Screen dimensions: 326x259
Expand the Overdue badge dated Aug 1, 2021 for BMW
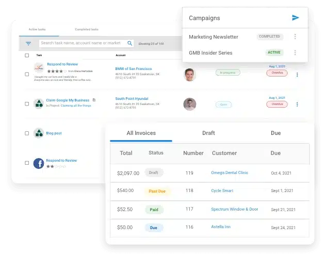(x=277, y=73)
